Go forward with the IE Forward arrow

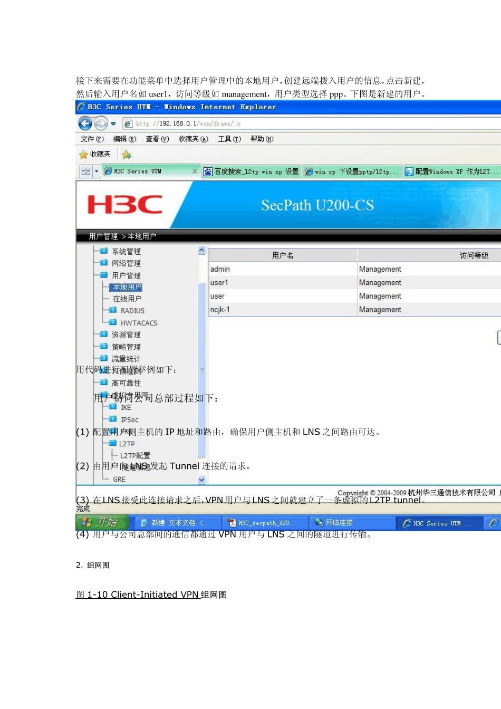tap(101, 123)
